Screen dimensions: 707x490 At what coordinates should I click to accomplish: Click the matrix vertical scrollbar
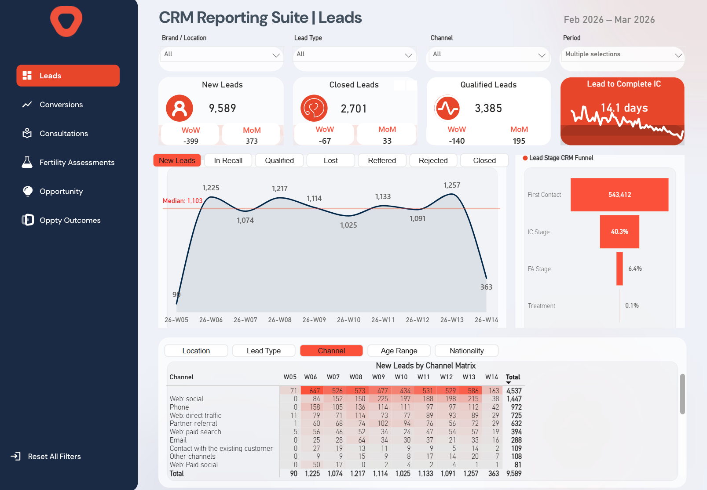(682, 394)
